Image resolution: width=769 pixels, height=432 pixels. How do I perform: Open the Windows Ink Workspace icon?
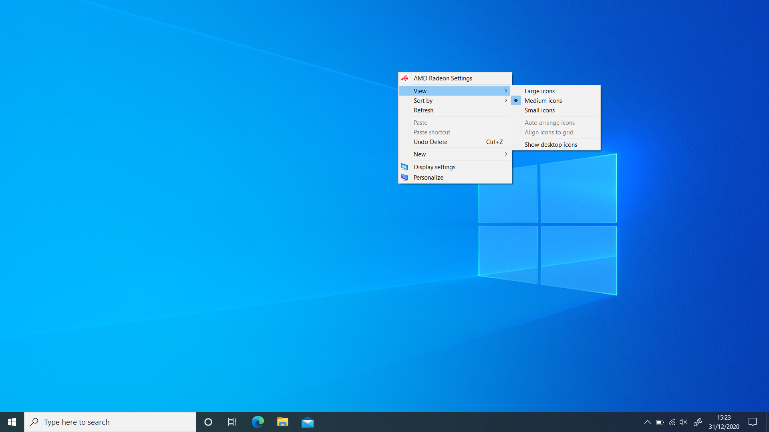pos(697,422)
